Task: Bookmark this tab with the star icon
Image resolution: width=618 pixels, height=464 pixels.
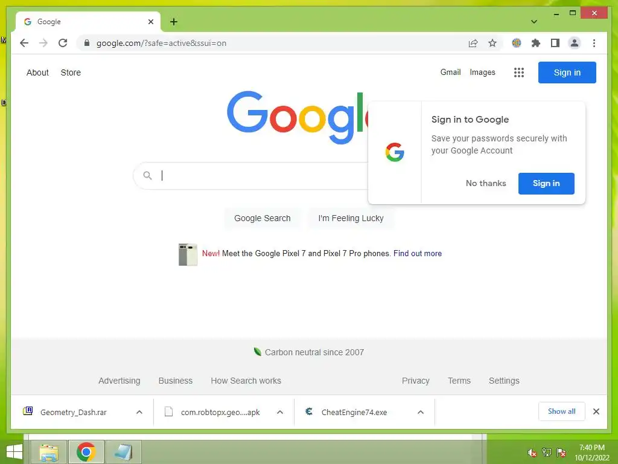Action: (x=492, y=43)
